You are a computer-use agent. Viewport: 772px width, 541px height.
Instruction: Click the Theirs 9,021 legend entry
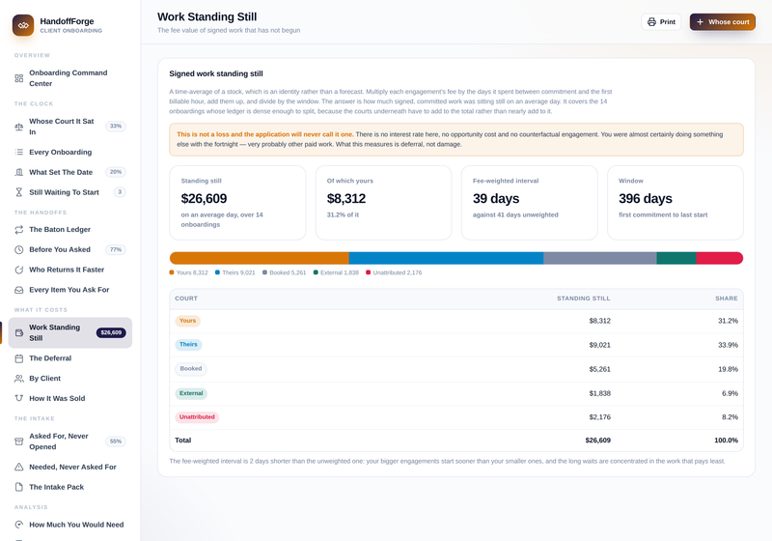(234, 273)
